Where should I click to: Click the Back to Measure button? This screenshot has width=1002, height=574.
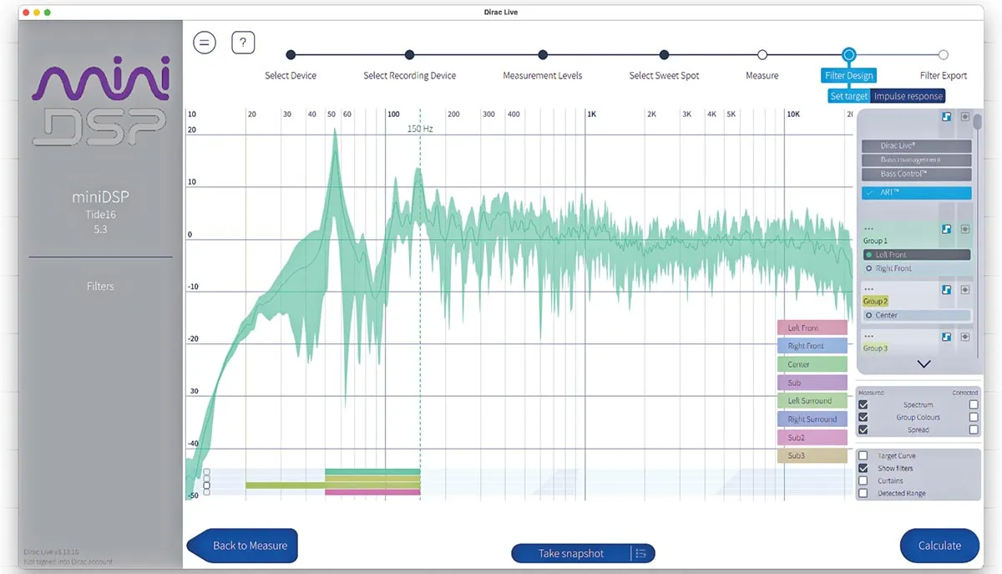(242, 546)
